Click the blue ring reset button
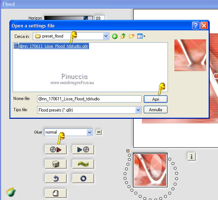The height and width of the screenshot is (200, 218). [x=83, y=178]
